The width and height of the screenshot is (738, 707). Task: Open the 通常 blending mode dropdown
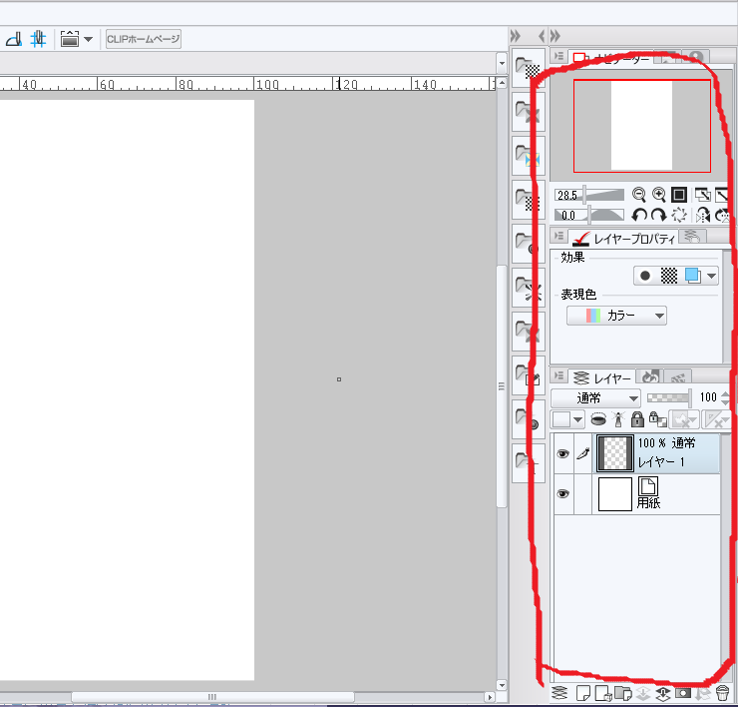click(x=595, y=397)
